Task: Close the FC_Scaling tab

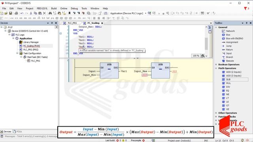Action: 102,23
